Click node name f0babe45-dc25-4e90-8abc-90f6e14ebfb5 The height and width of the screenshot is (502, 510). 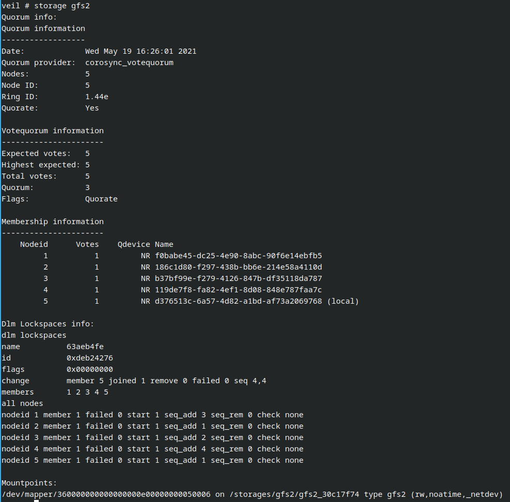(x=238, y=256)
